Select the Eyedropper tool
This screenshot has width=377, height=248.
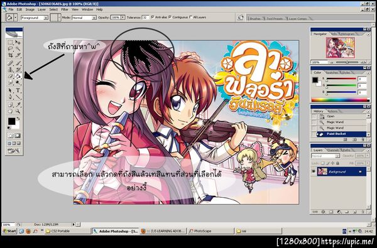tap(18, 105)
